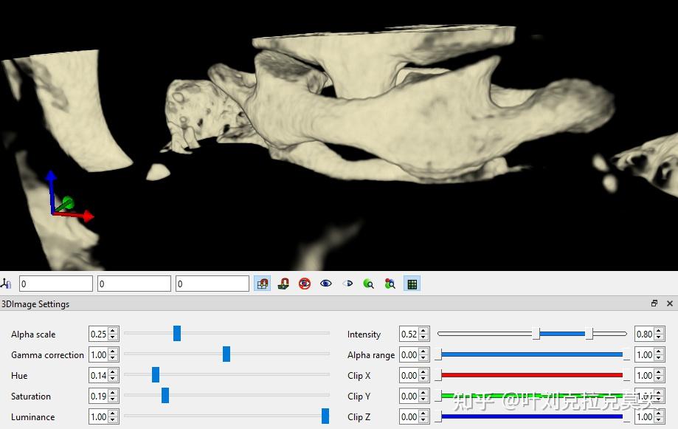The height and width of the screenshot is (429, 678).
Task: Click the small faded eye icon
Action: (347, 284)
